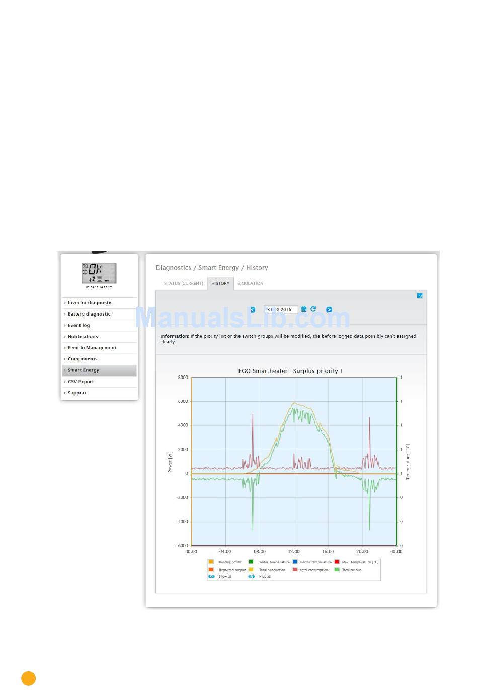
Task: Click the 20:00 time axis label
Action: coord(362,552)
